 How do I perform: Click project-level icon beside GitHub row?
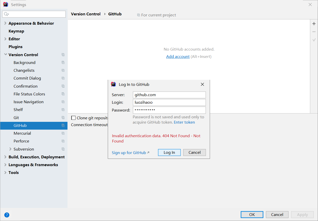click(x=63, y=125)
